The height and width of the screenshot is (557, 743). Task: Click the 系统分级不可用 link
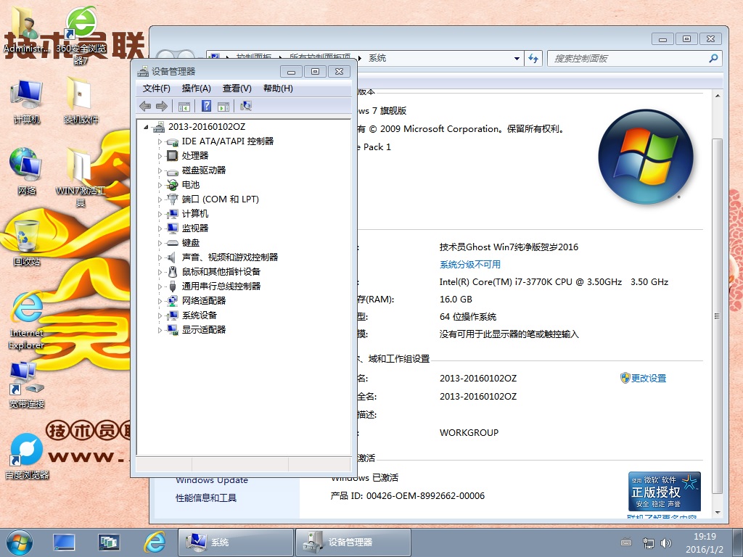tap(470, 264)
